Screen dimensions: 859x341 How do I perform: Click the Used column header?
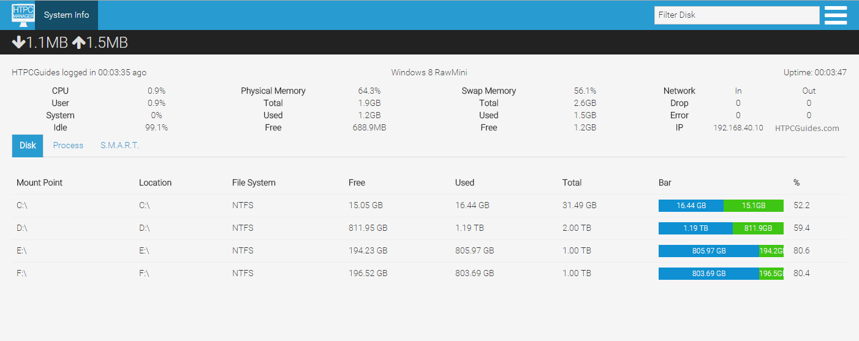pyautogui.click(x=464, y=182)
